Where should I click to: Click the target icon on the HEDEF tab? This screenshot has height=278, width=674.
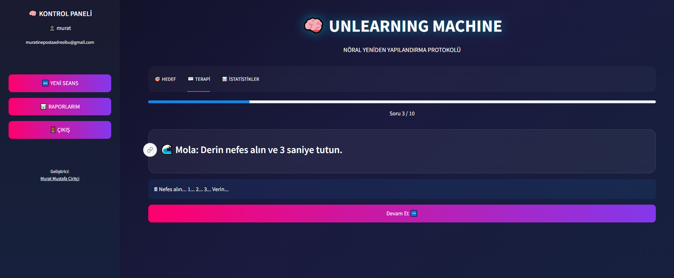(158, 79)
